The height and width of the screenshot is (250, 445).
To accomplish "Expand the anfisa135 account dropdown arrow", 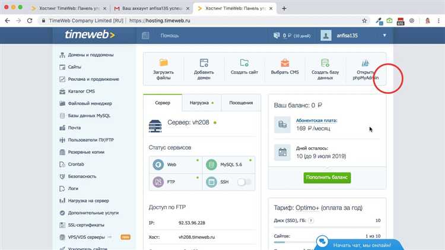I will click(384, 36).
